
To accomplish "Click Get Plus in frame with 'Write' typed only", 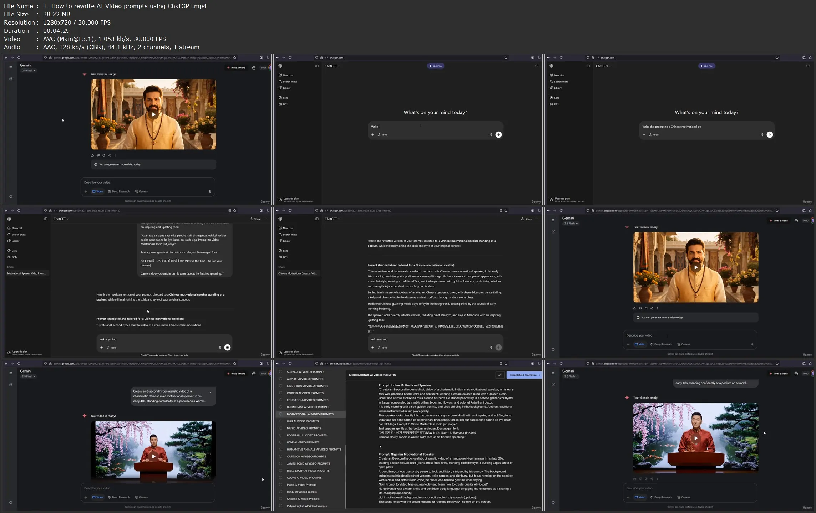I will pyautogui.click(x=436, y=66).
